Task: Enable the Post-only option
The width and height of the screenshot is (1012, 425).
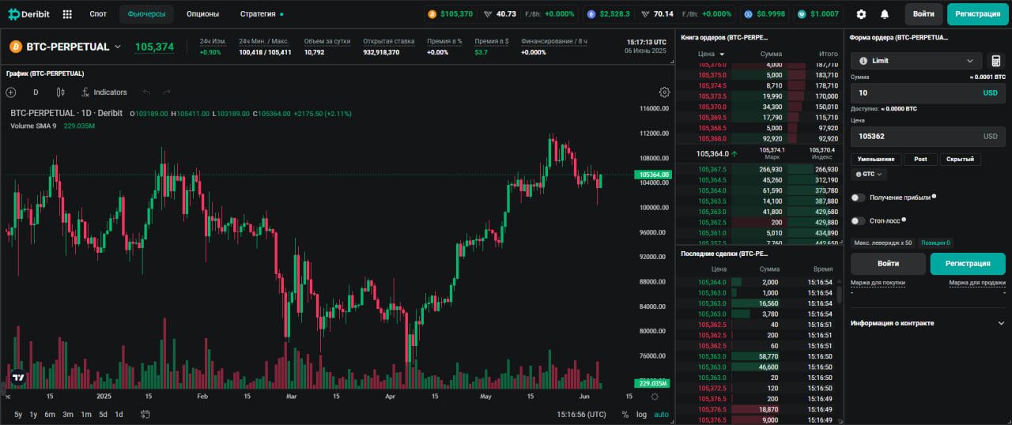Action: 920,160
